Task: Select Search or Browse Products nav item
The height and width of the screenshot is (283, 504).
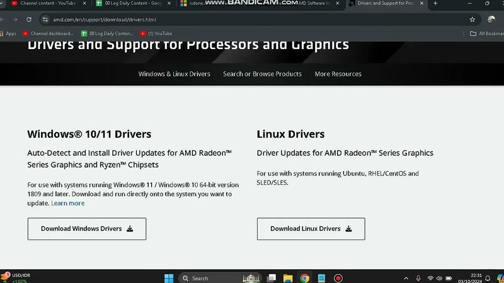Action: point(262,74)
